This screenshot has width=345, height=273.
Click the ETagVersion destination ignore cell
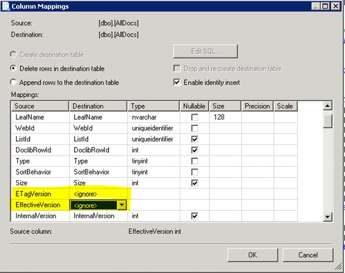coord(99,194)
